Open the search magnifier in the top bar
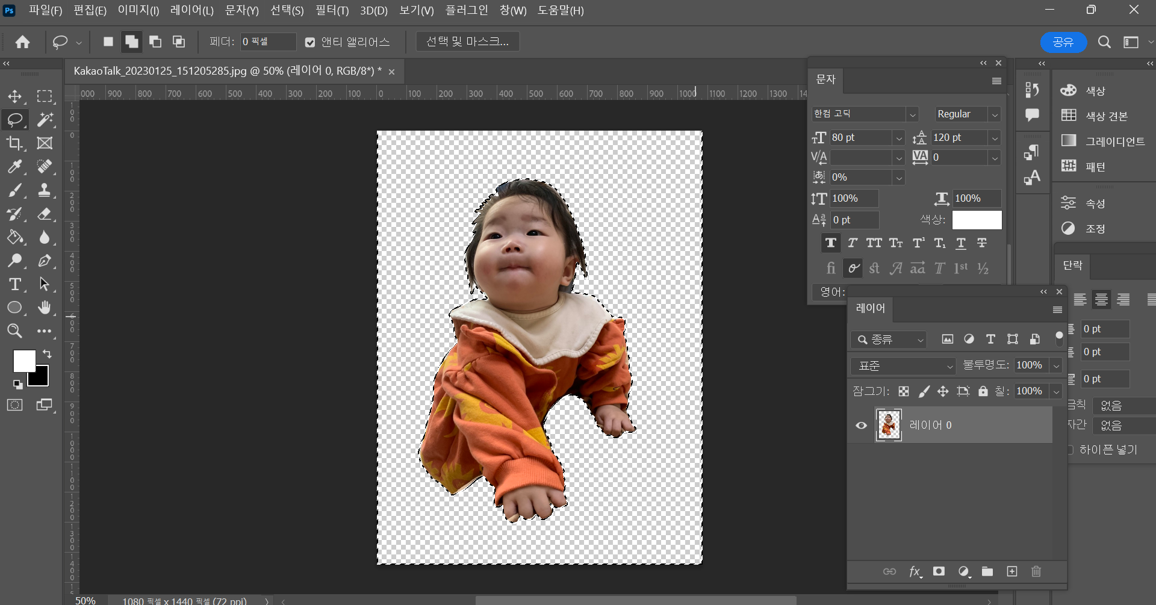1156x605 pixels. click(x=1104, y=42)
